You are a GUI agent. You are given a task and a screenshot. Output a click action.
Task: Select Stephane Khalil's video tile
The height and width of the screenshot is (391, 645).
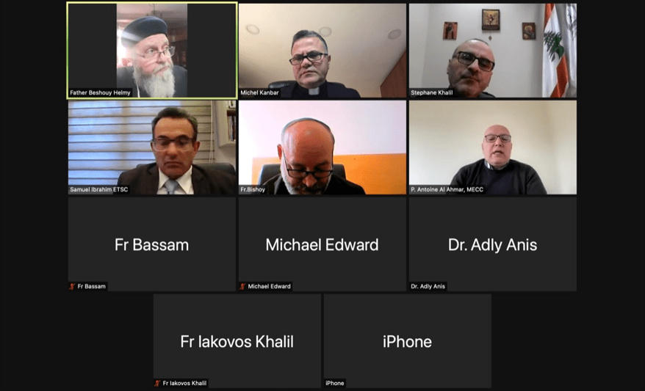click(x=493, y=51)
